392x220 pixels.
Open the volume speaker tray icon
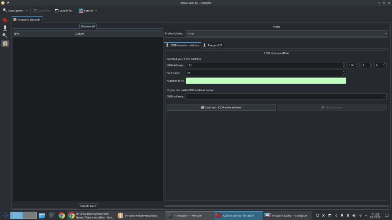[354, 215]
